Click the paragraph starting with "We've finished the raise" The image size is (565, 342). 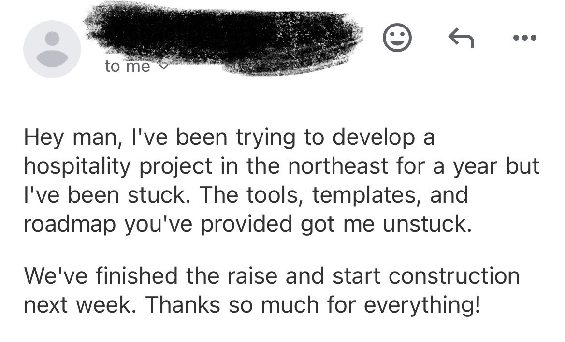tap(272, 290)
